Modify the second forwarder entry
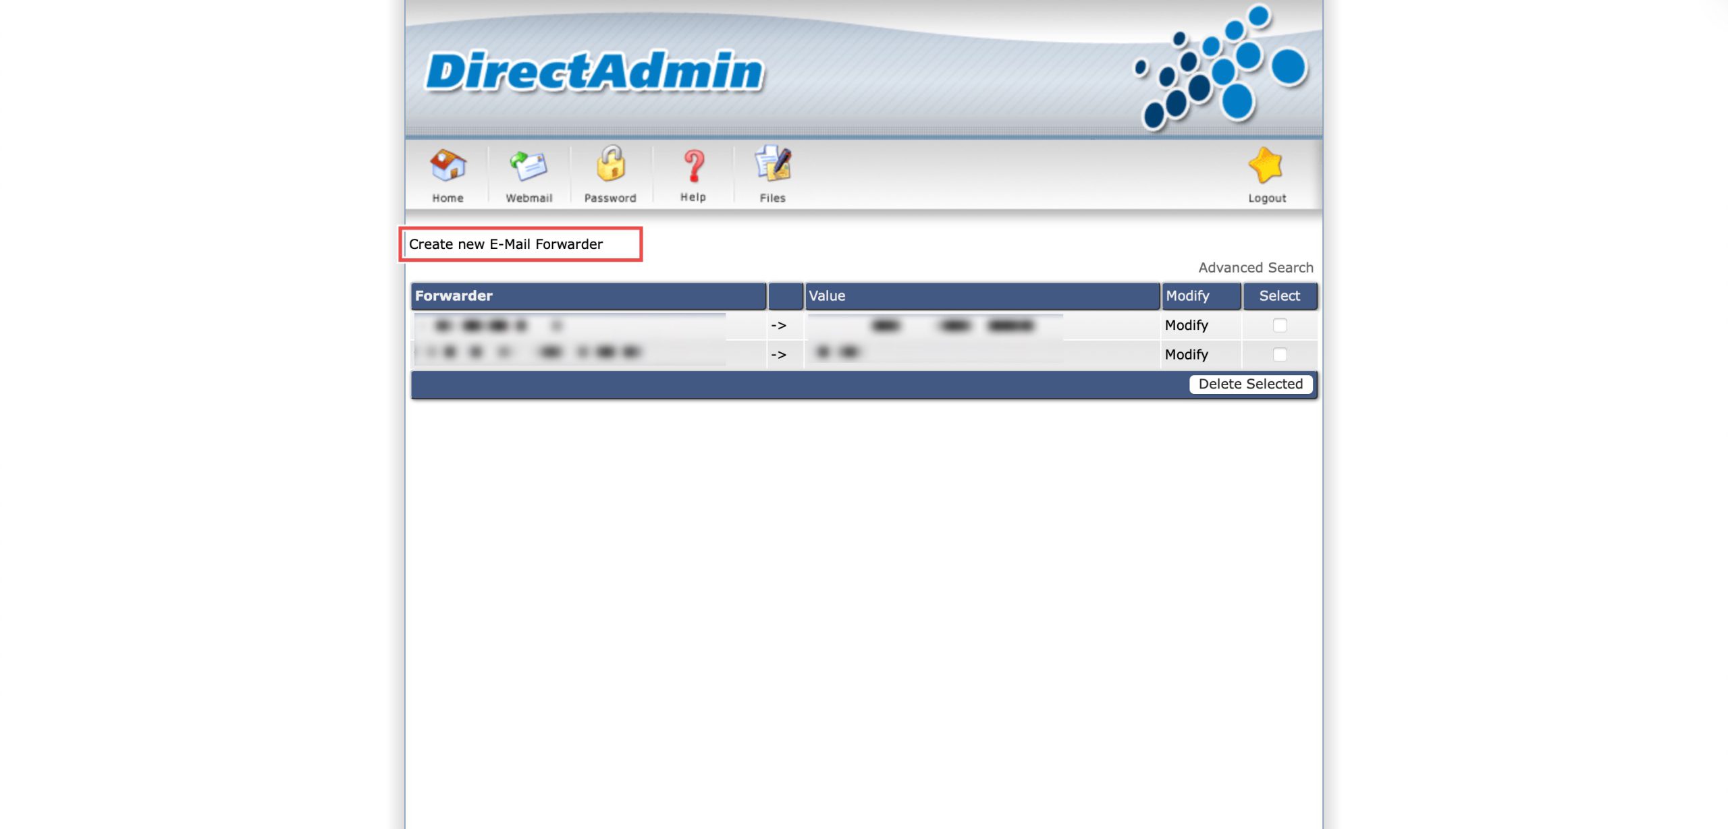The image size is (1728, 829). [1186, 354]
